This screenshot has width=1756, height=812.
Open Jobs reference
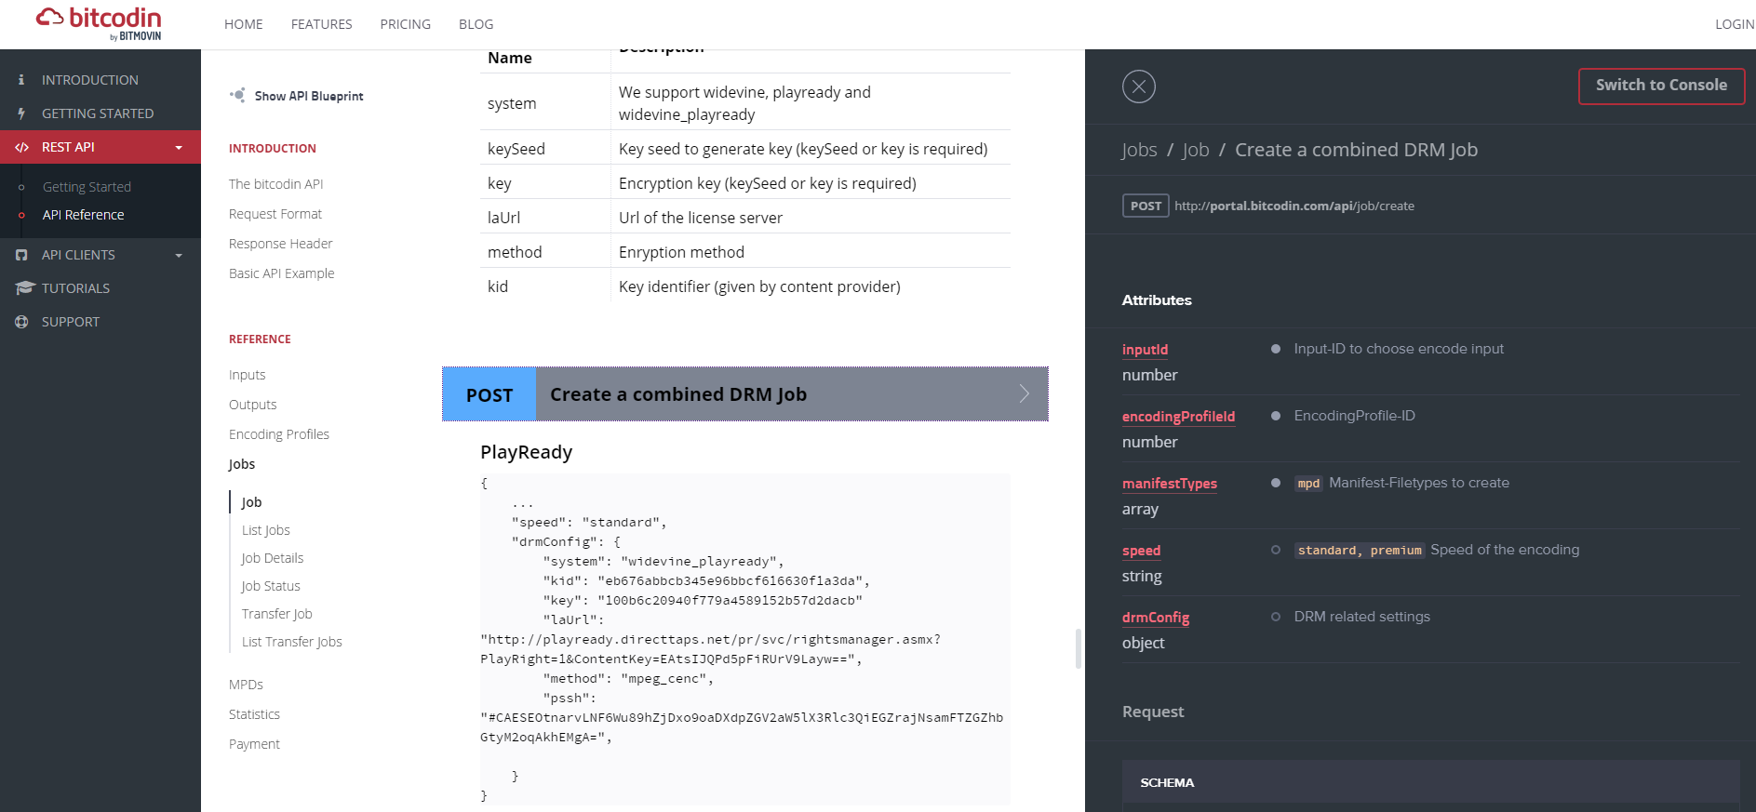(242, 464)
